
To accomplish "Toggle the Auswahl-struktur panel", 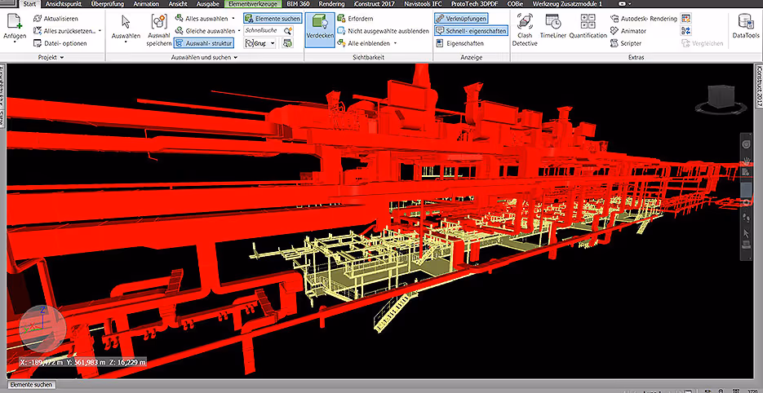I will coord(204,42).
